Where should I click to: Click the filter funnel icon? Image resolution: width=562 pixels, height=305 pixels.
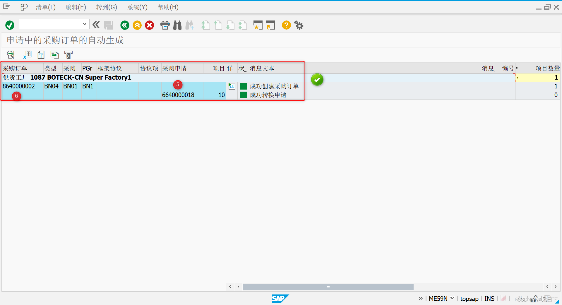tap(68, 55)
